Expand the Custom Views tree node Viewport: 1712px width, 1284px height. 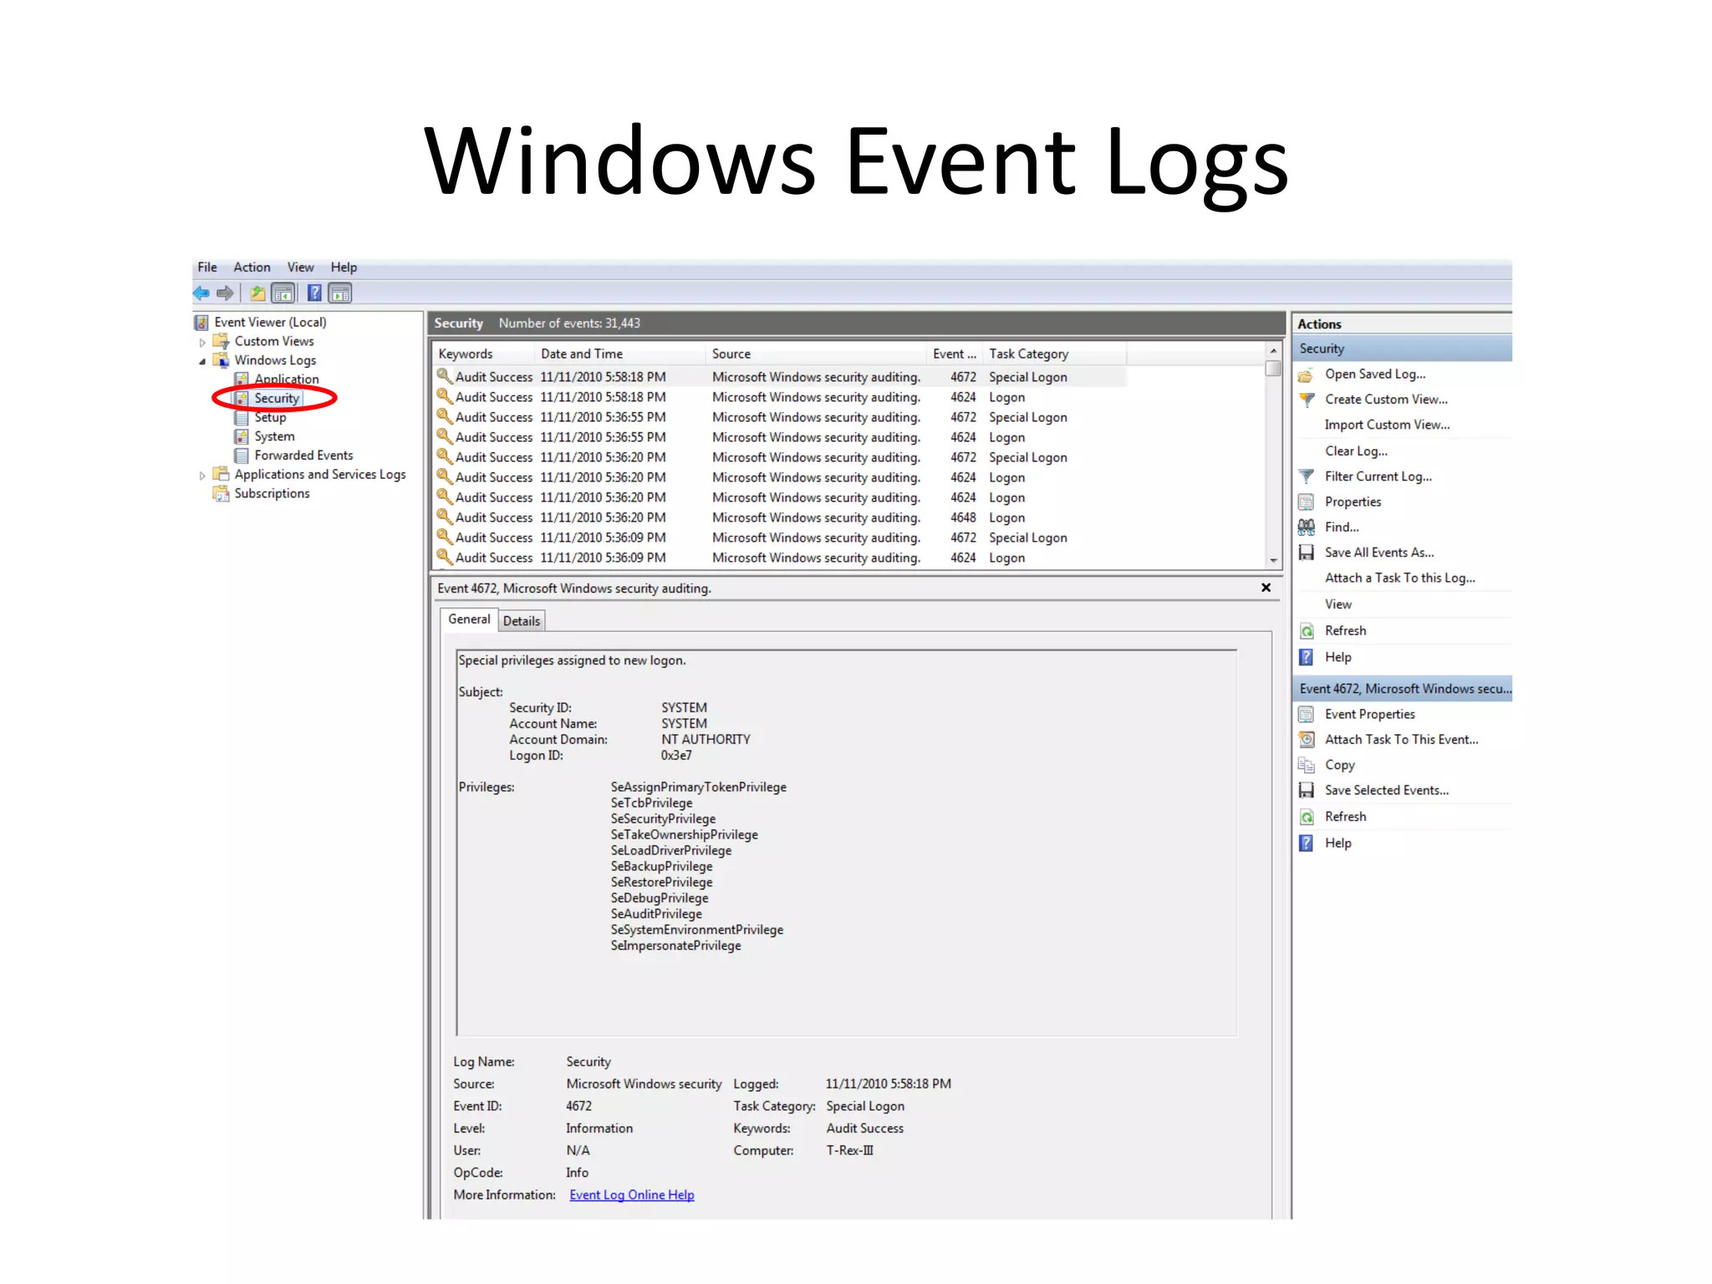(202, 342)
